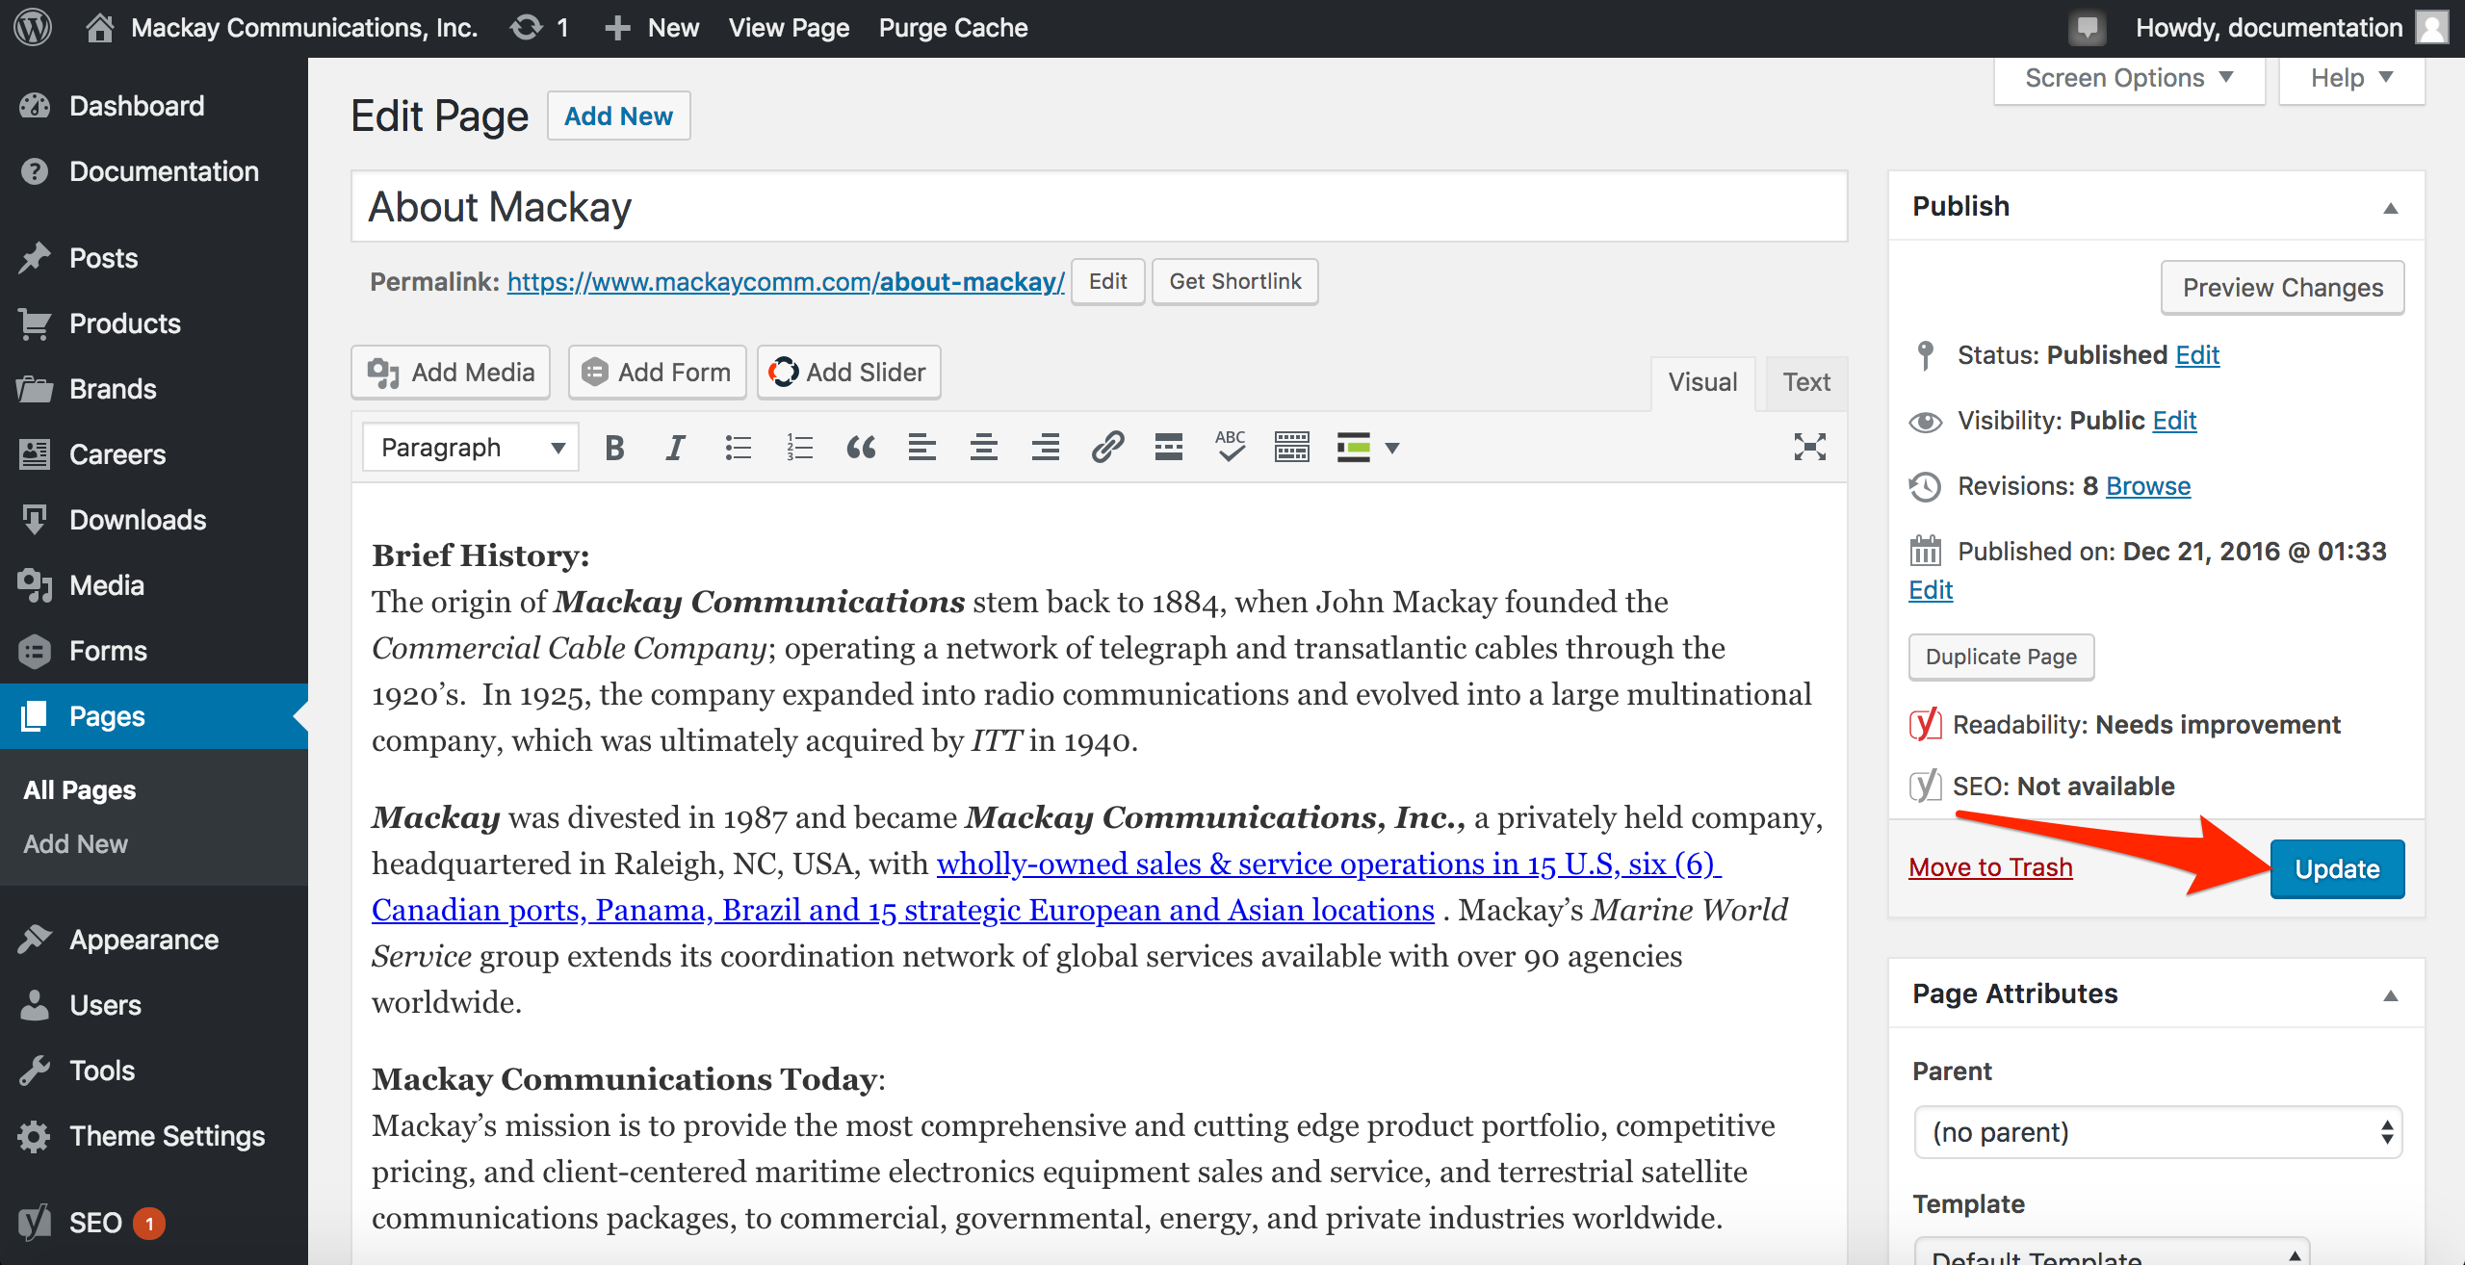This screenshot has width=2465, height=1265.
Task: Click Add New button beside Edit Page
Action: point(618,116)
